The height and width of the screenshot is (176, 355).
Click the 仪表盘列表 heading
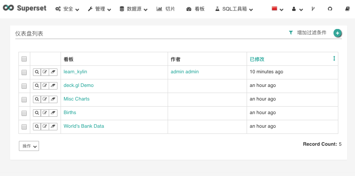coord(29,34)
